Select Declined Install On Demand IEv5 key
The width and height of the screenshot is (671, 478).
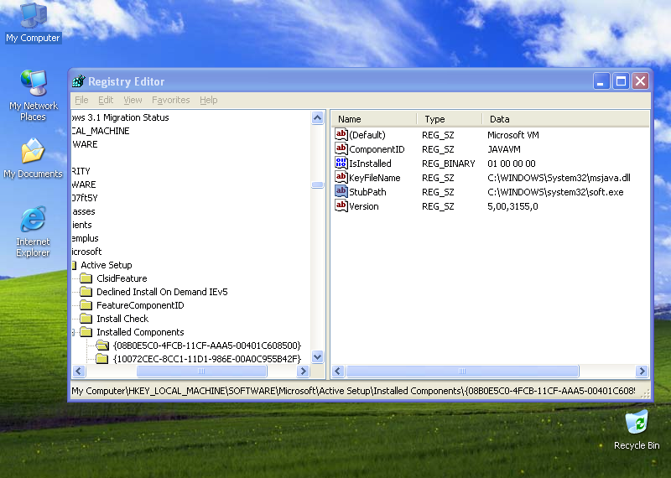pos(162,292)
